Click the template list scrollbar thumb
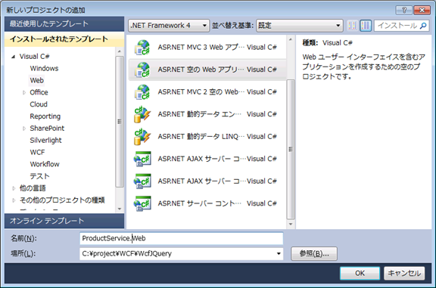Viewport: 436px width, 288px height. pyautogui.click(x=291, y=150)
